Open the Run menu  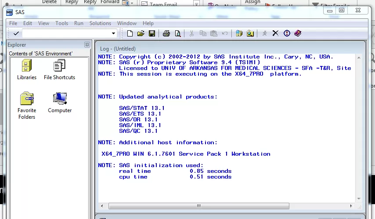click(x=79, y=23)
